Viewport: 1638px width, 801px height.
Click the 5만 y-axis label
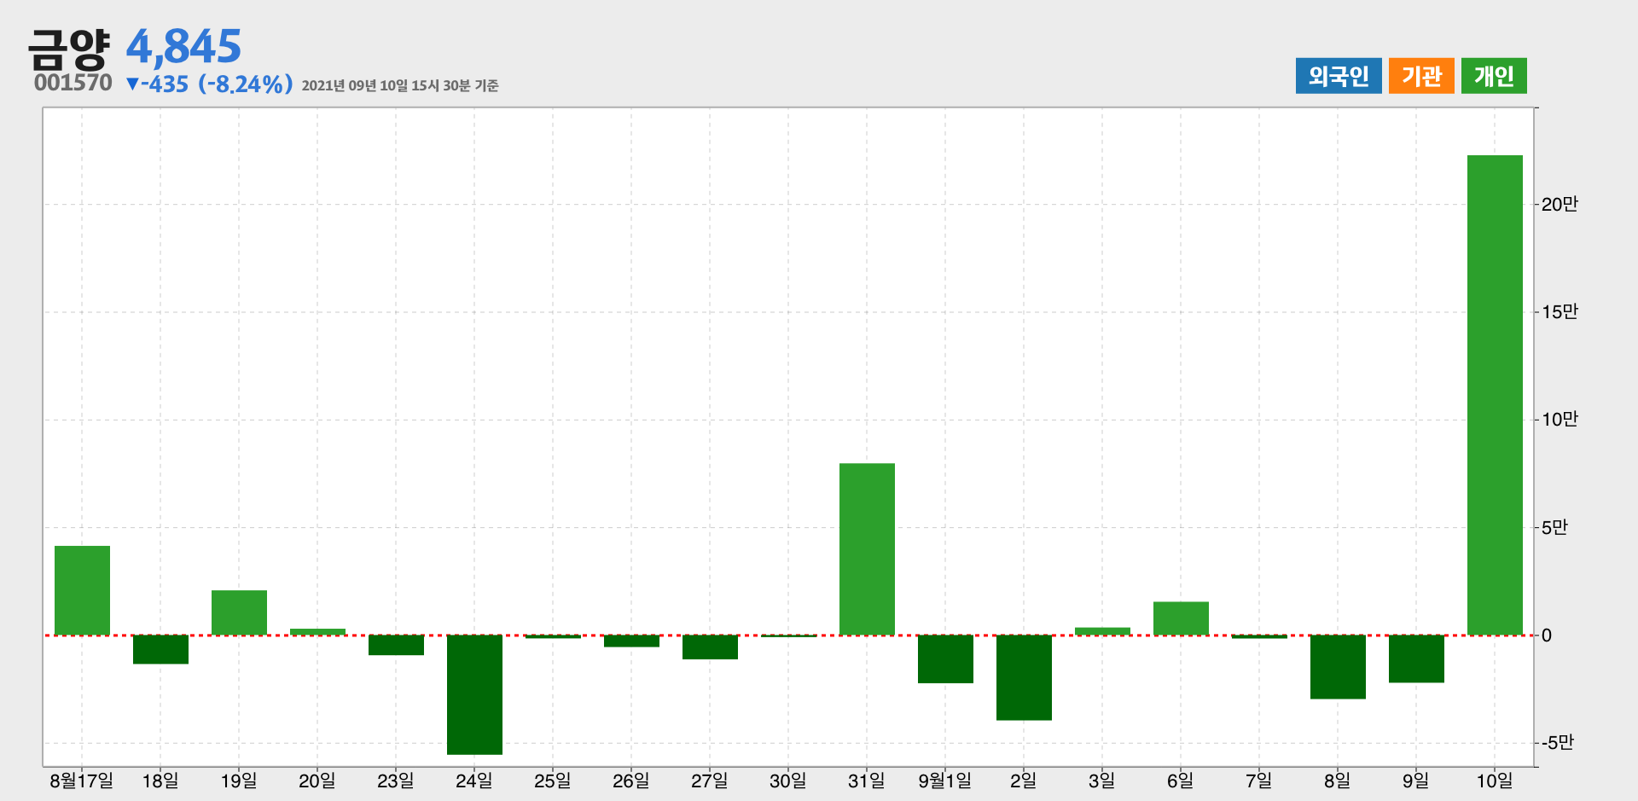[x=1554, y=527]
